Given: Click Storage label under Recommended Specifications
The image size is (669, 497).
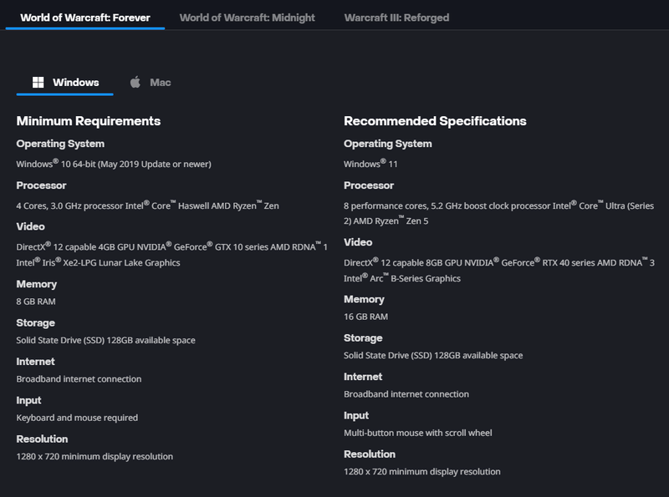Looking at the screenshot, I should click(363, 338).
